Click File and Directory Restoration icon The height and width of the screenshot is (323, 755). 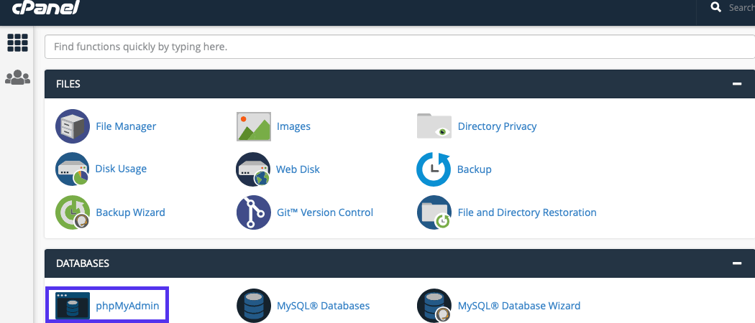[434, 212]
